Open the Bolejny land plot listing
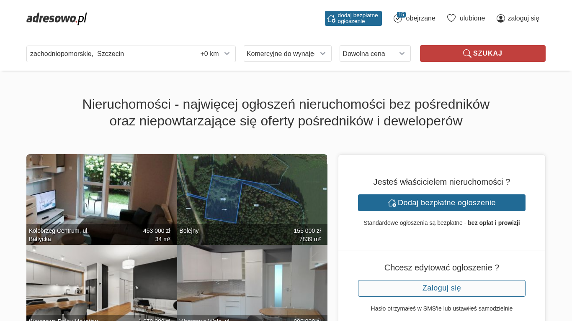The width and height of the screenshot is (572, 321). pos(252,192)
